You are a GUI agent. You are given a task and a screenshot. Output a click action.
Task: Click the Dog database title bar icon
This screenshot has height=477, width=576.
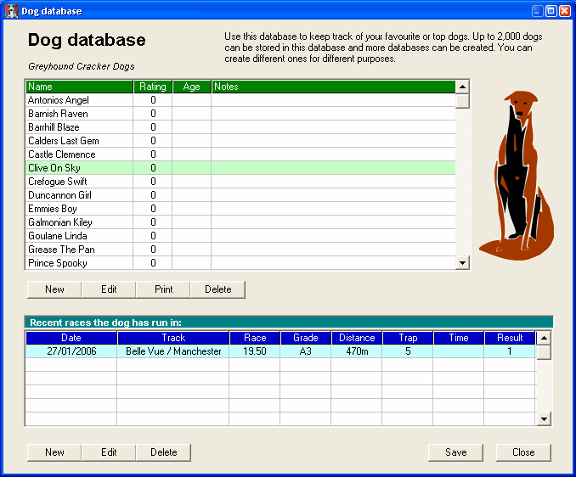click(11, 11)
